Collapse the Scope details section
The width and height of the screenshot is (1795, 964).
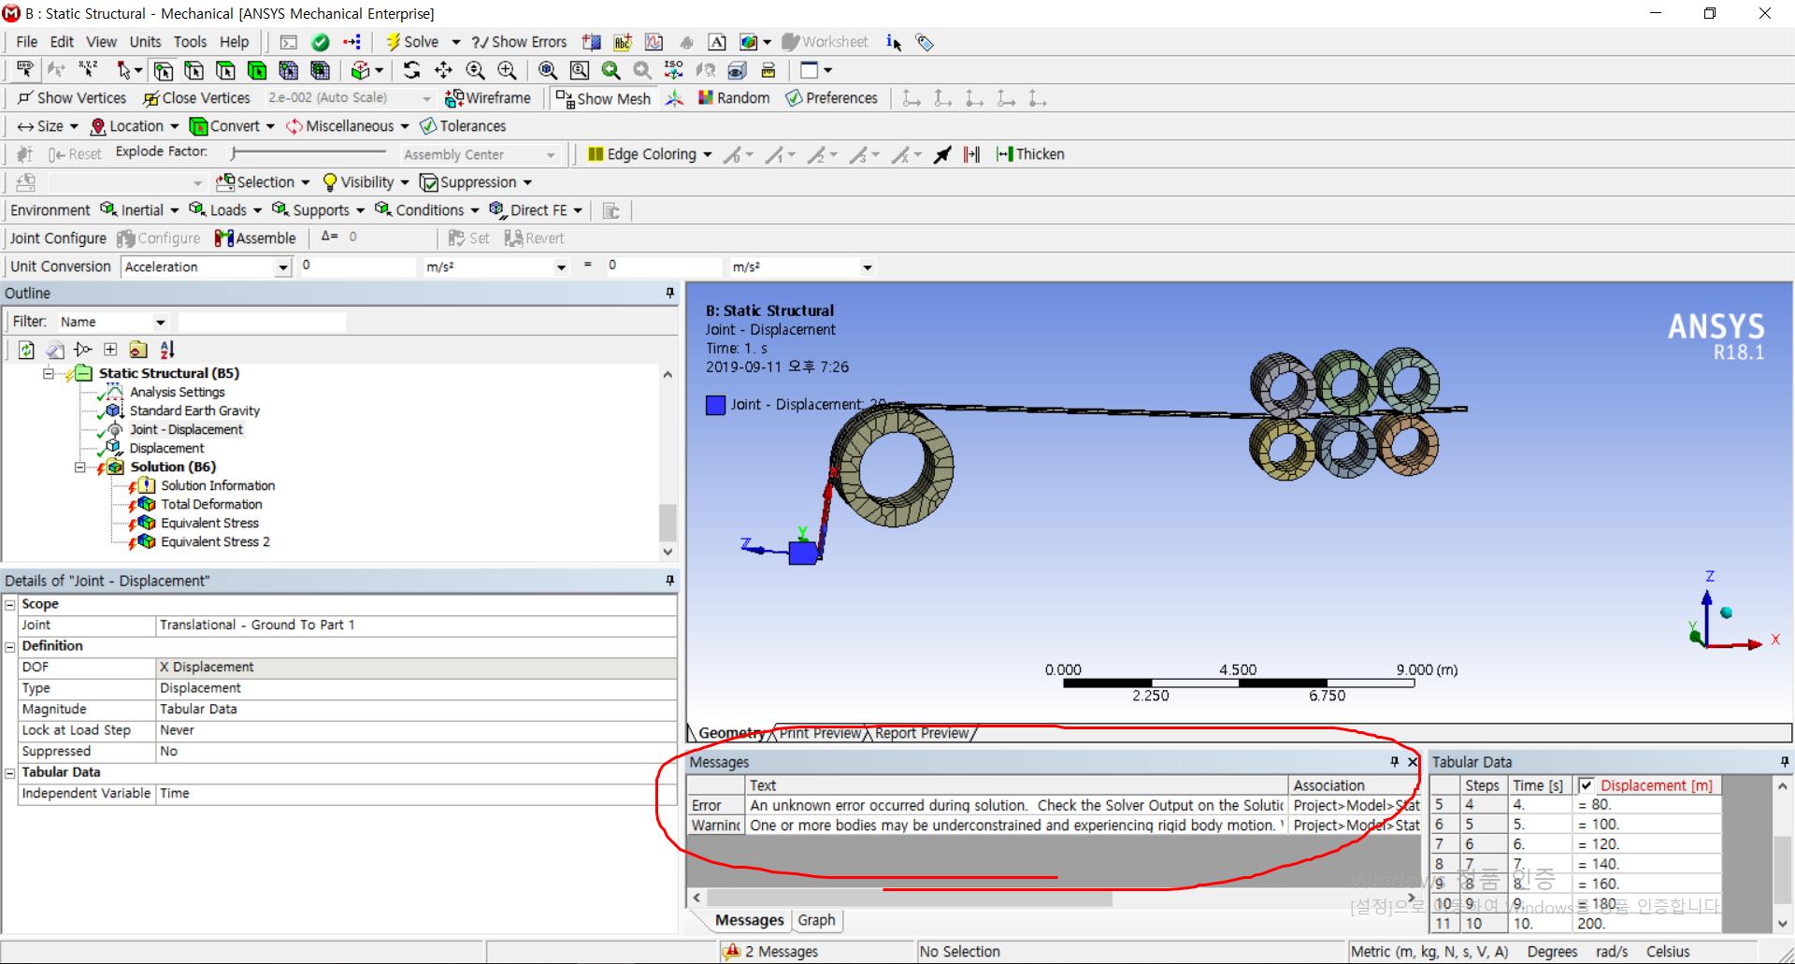coord(10,604)
